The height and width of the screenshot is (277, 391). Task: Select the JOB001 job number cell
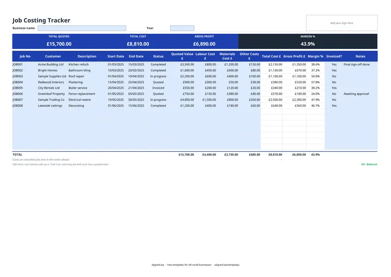(18, 65)
